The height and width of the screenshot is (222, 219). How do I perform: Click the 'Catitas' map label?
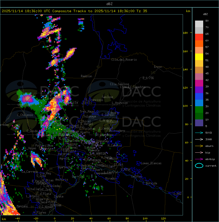(137, 176)
